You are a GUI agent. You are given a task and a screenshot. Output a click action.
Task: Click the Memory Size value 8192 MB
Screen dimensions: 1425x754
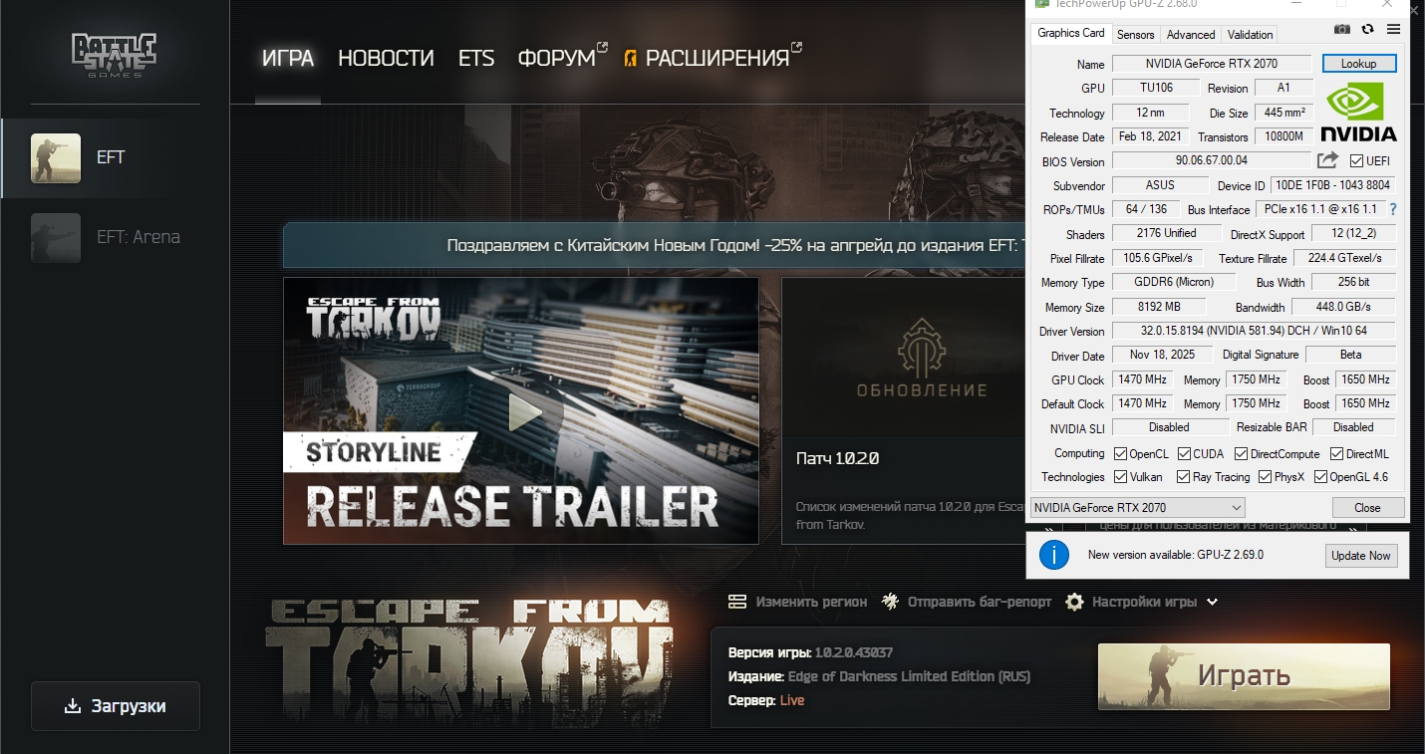pyautogui.click(x=1159, y=307)
